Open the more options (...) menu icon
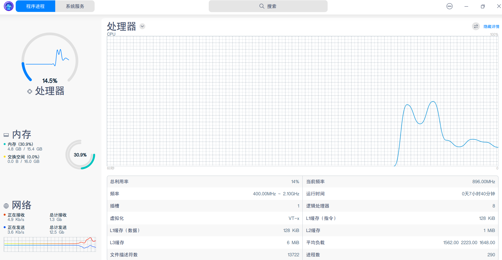Screen dimensions: 502x260 click(x=449, y=6)
